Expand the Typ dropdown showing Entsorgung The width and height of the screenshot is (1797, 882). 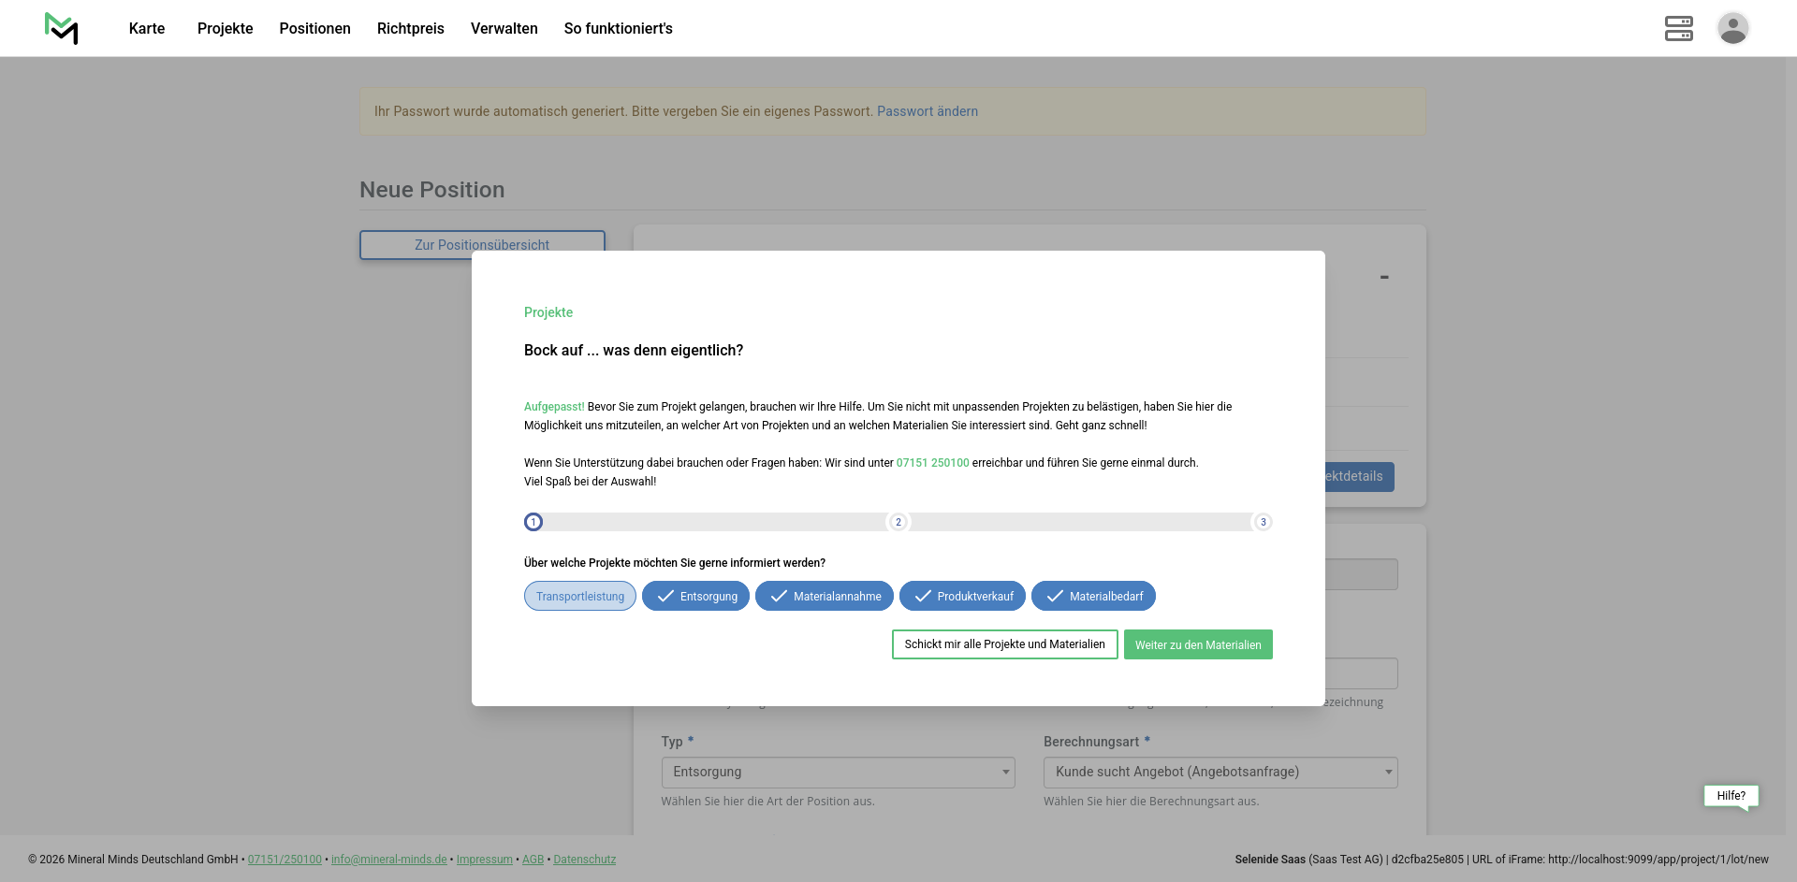838,773
